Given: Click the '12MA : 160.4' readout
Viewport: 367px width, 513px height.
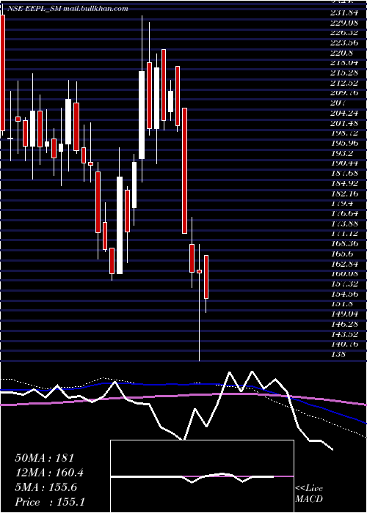Looking at the screenshot, I should (x=49, y=473).
